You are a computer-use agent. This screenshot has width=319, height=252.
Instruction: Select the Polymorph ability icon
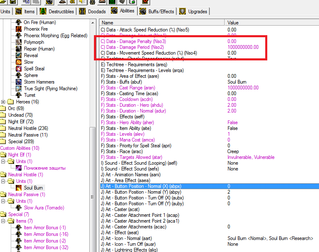[19, 42]
